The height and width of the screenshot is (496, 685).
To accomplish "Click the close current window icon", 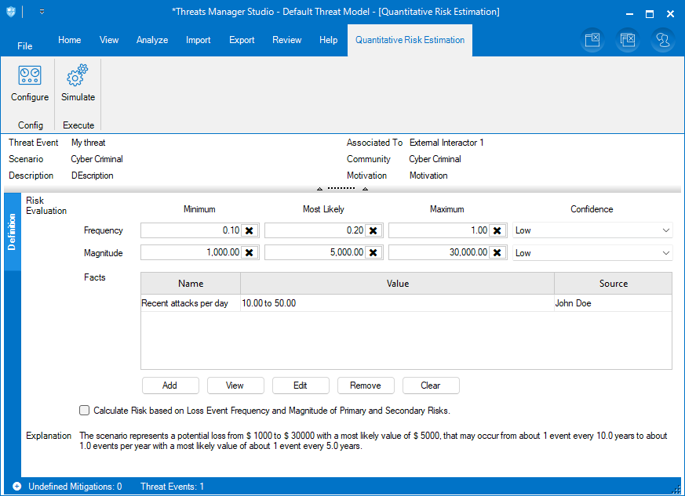I will tap(592, 40).
